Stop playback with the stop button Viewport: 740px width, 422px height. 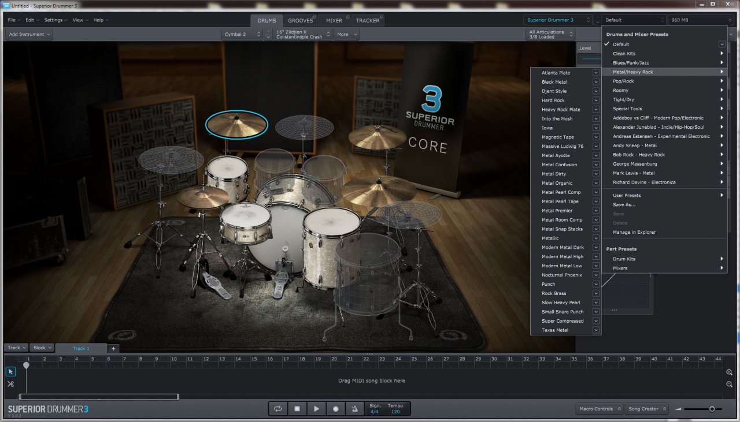pyautogui.click(x=297, y=409)
